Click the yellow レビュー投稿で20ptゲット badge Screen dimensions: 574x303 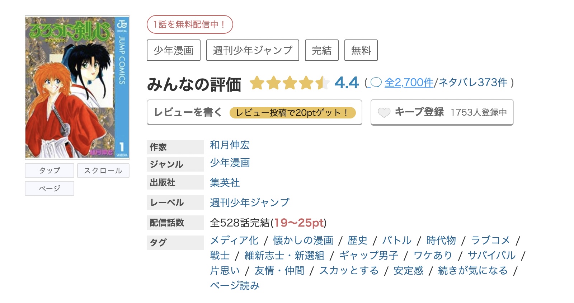point(294,113)
